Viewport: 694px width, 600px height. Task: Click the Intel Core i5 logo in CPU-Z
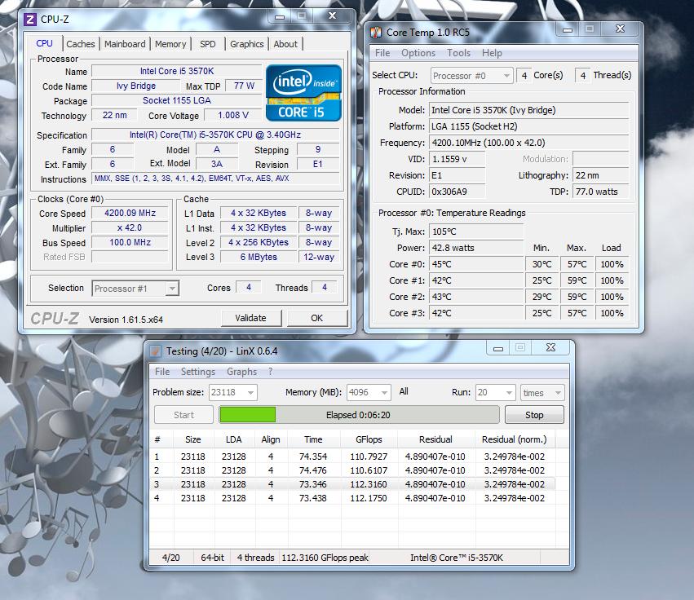pyautogui.click(x=303, y=93)
